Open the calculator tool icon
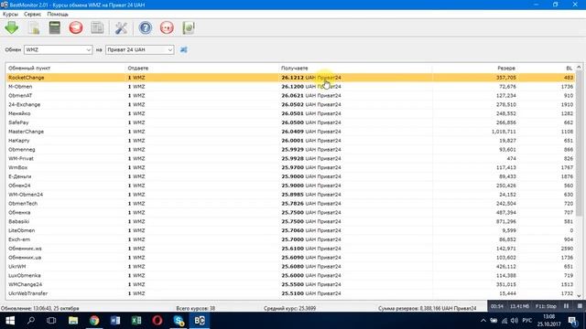586x329 pixels. pyautogui.click(x=55, y=28)
